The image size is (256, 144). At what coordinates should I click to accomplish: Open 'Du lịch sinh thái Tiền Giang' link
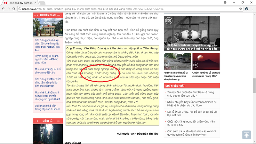[47, 108]
